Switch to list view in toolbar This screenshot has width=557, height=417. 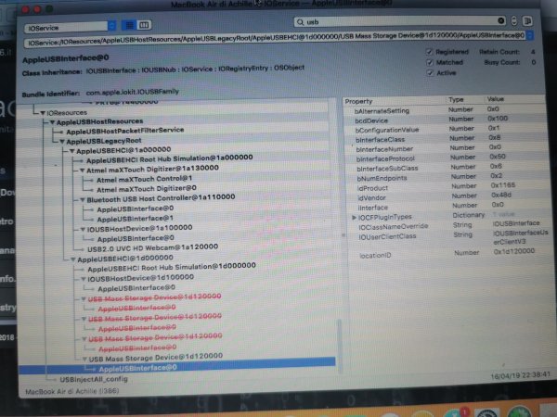point(129,25)
